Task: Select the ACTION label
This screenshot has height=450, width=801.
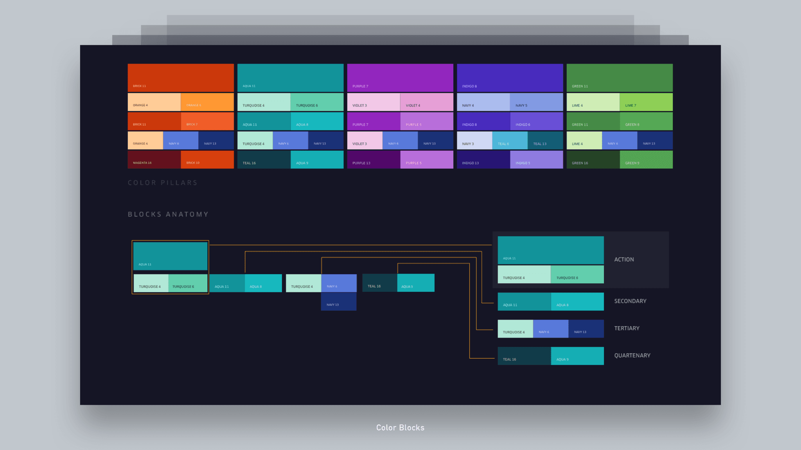Action: pyautogui.click(x=624, y=259)
